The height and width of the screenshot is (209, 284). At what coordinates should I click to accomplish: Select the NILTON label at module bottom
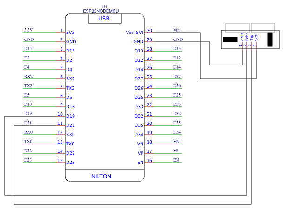(101, 176)
